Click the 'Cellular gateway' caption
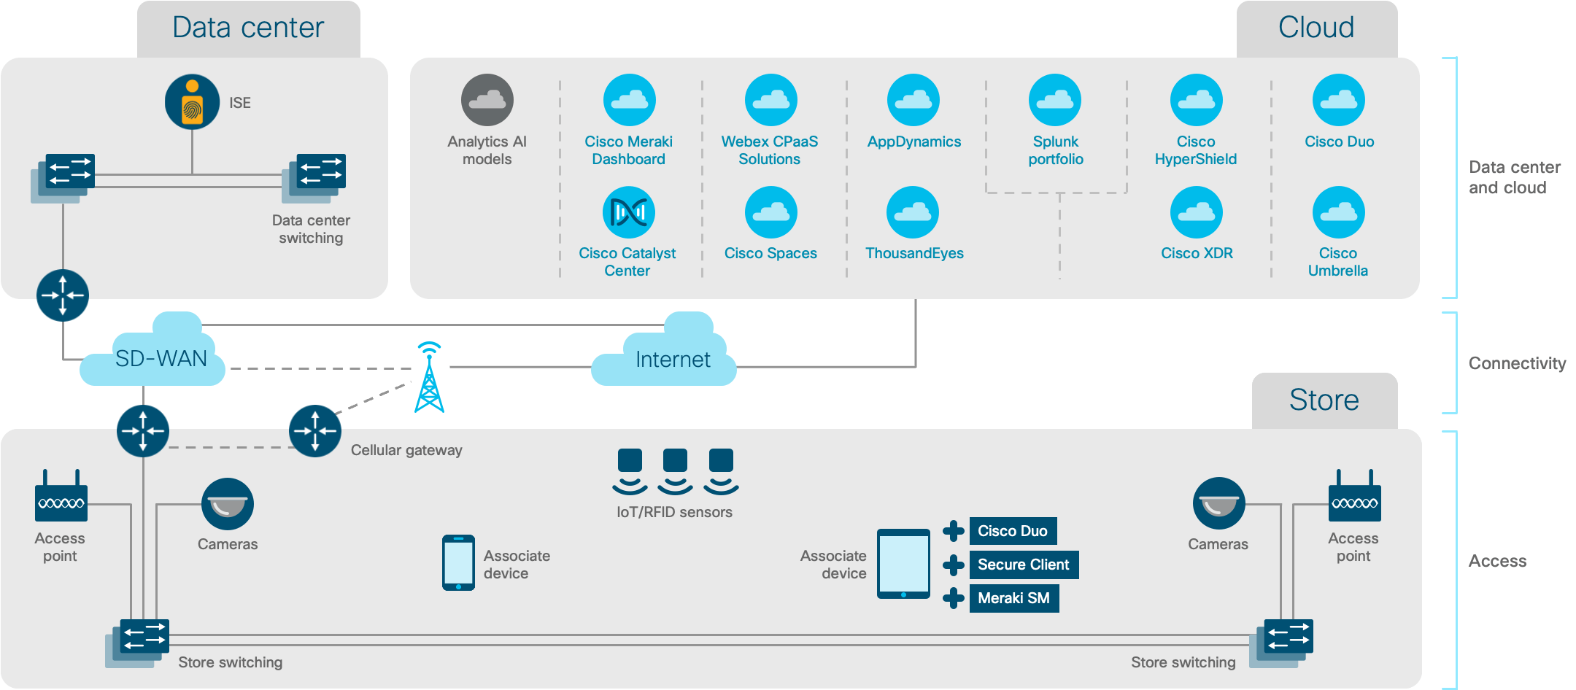 coord(406,450)
